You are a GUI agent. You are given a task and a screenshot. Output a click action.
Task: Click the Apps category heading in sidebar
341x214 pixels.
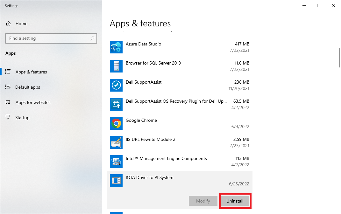point(11,53)
